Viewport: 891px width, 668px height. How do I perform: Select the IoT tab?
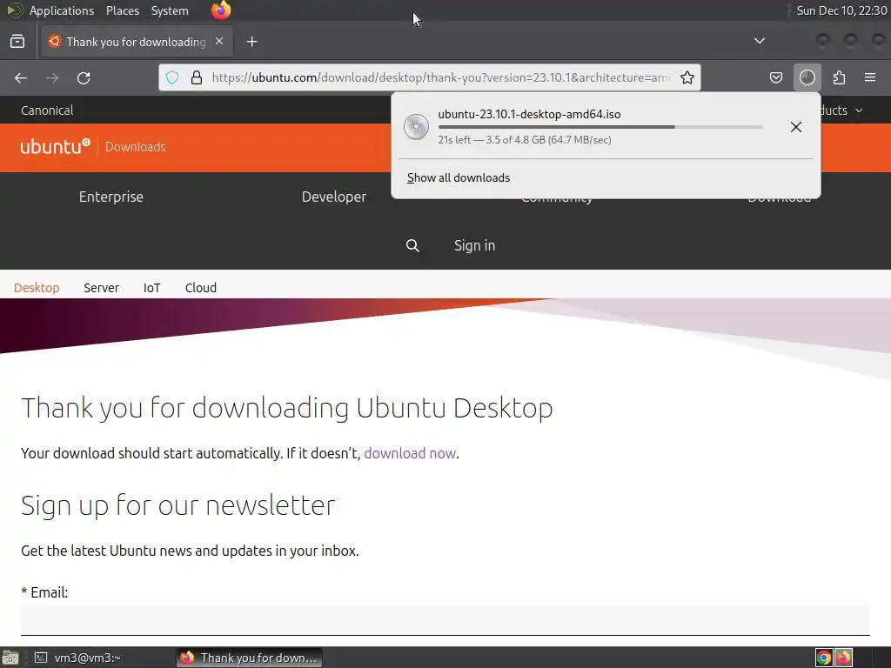151,287
